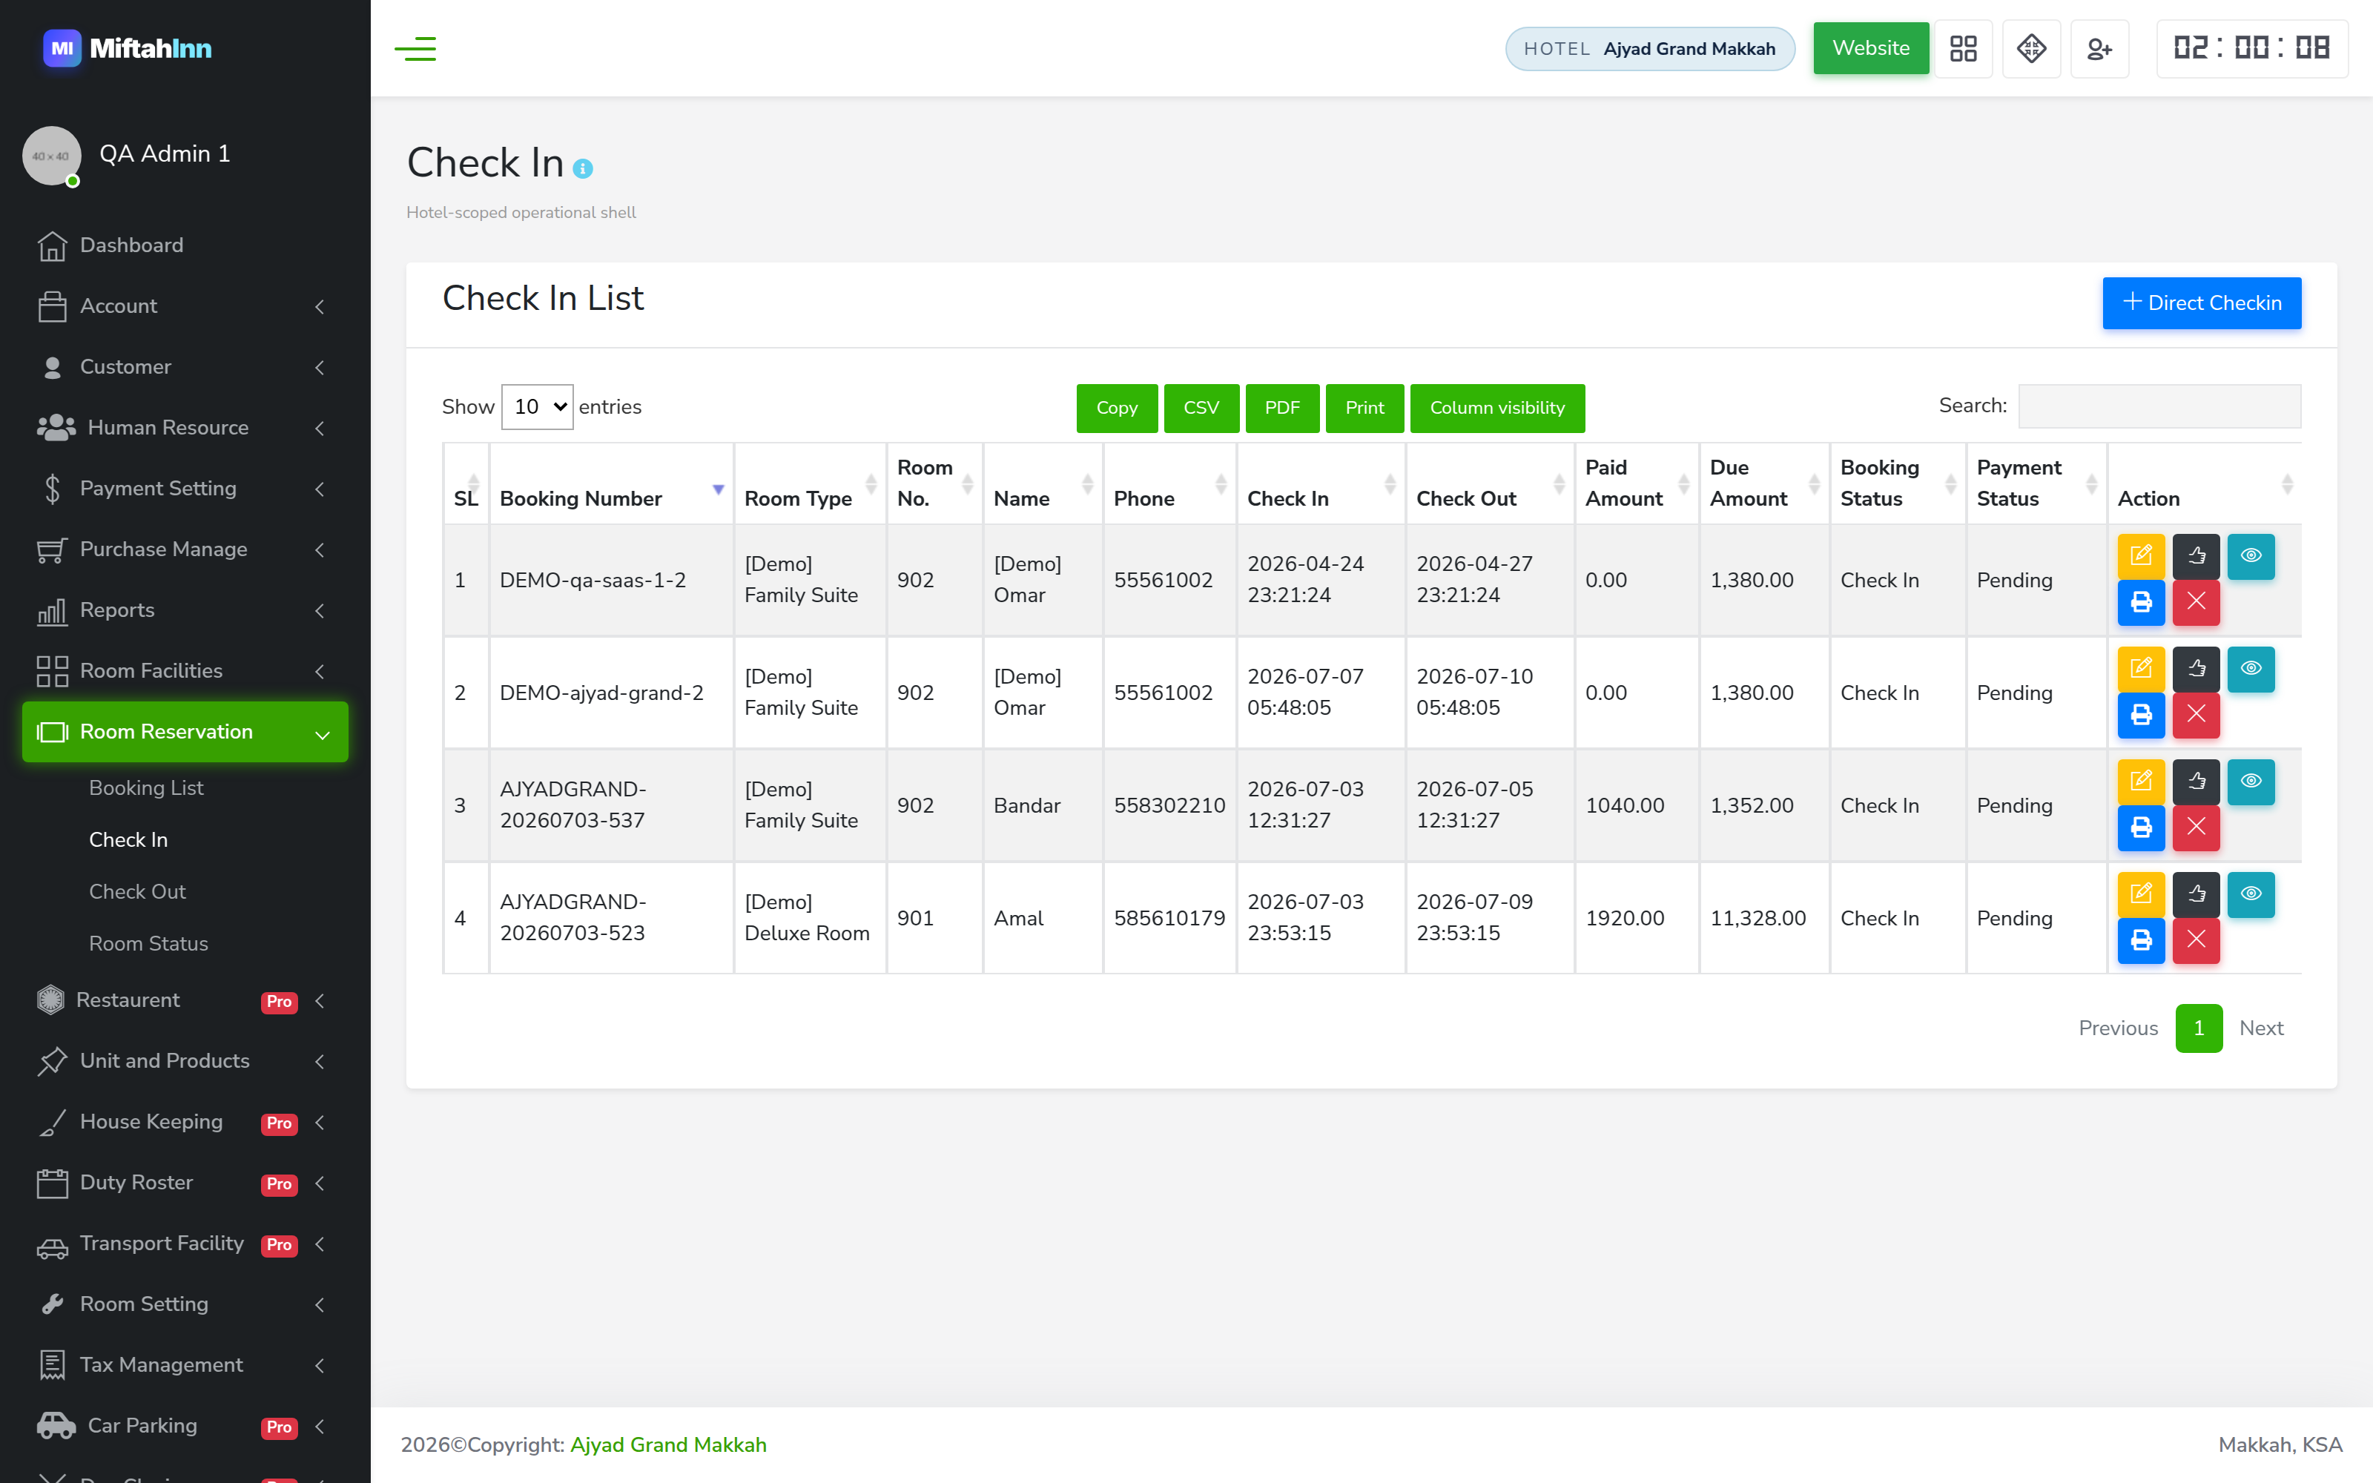This screenshot has width=2373, height=1483.
Task: Open Check Out submenu item
Action: click(x=137, y=891)
